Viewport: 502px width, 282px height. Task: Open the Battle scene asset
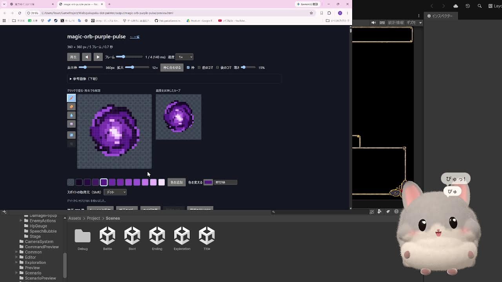[107, 239]
